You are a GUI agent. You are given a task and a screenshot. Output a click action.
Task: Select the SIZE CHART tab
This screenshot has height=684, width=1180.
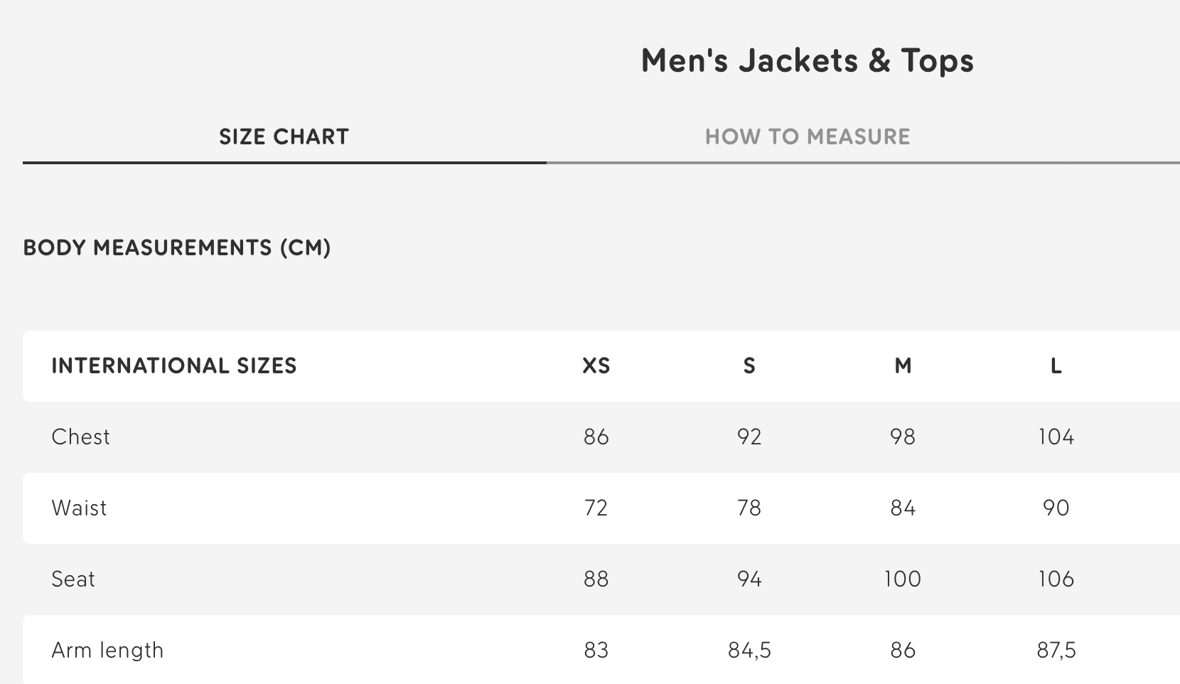[x=284, y=137]
